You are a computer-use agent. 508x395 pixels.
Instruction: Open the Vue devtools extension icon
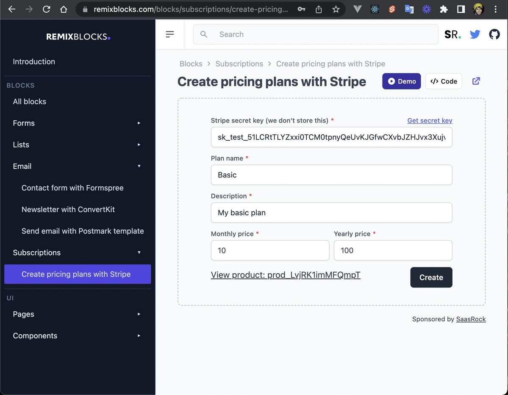pyautogui.click(x=357, y=9)
